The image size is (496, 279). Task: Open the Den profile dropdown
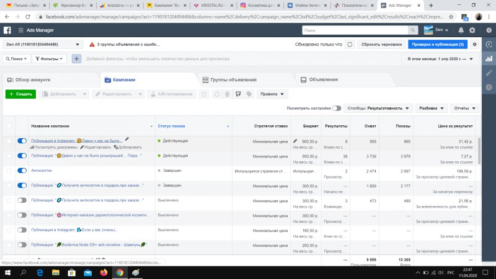pos(436,30)
